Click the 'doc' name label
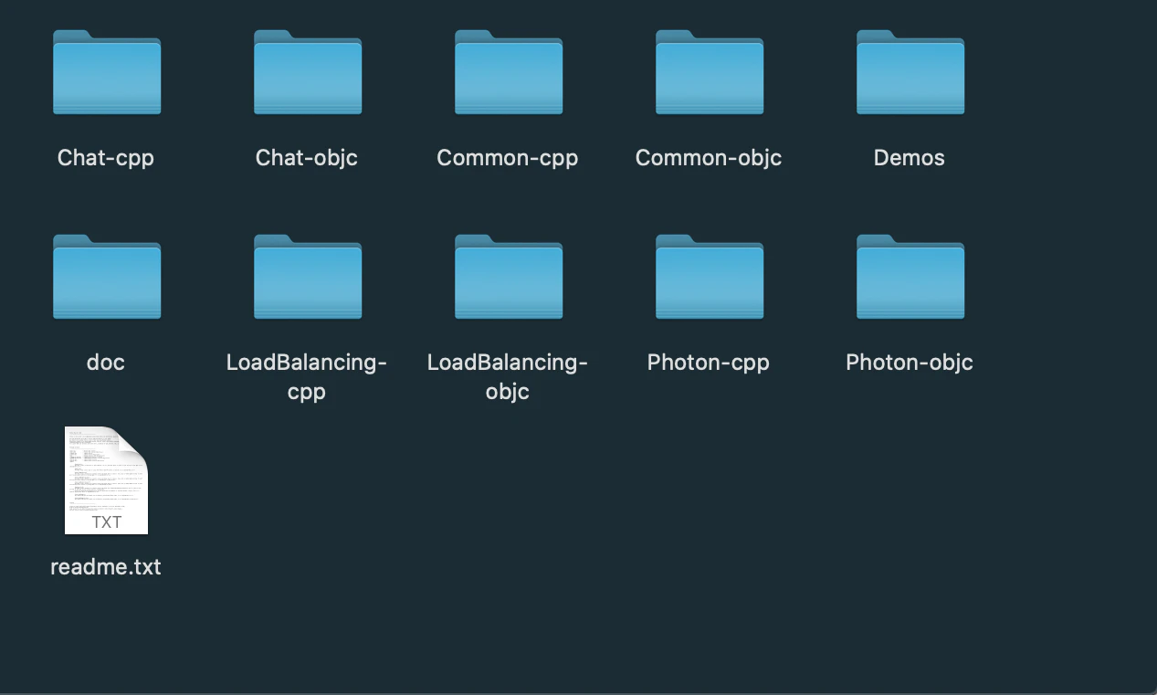 coord(106,363)
